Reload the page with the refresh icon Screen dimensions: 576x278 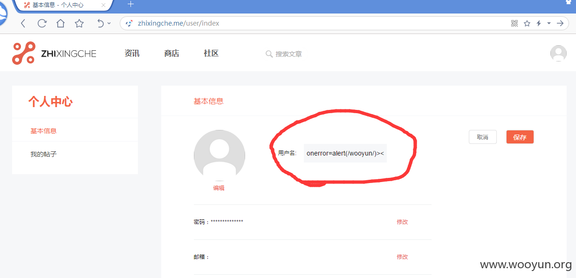point(42,23)
